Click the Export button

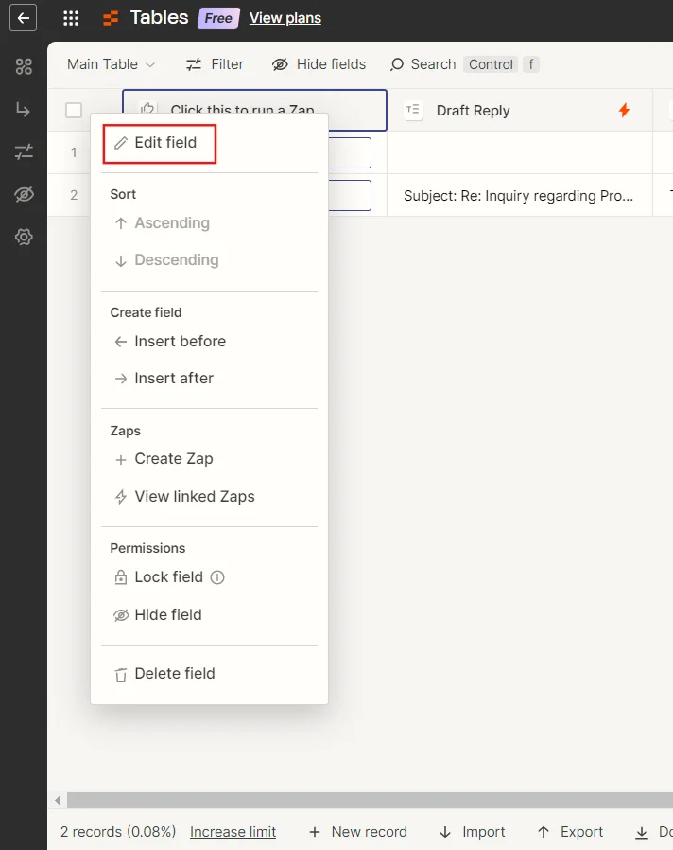pos(570,832)
